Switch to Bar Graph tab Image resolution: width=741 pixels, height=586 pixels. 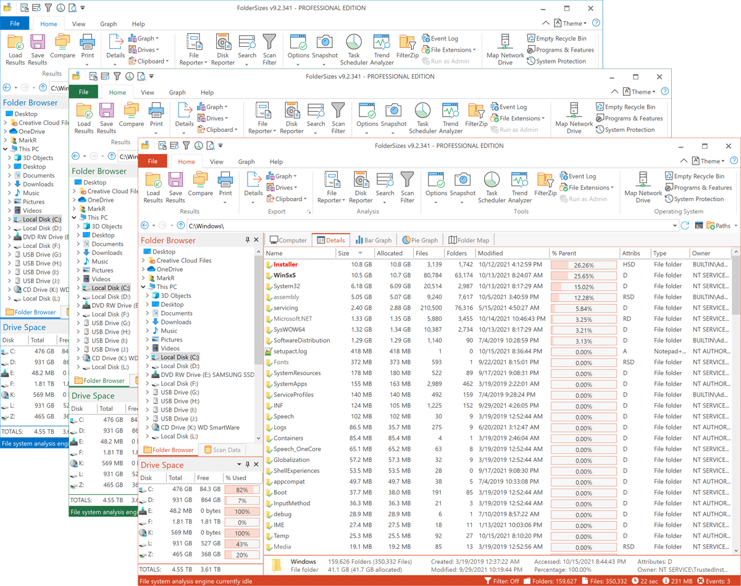[x=372, y=240]
